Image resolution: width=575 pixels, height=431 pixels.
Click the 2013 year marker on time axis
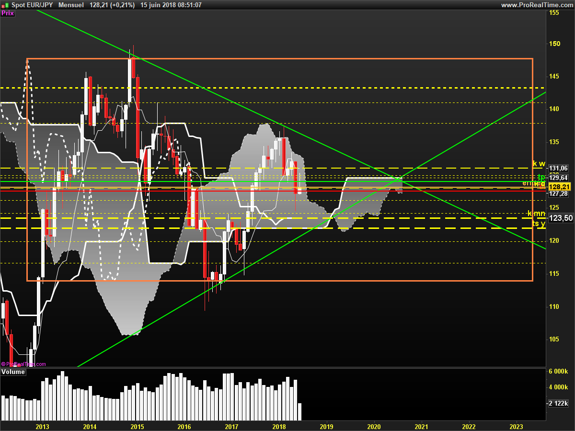(x=42, y=426)
